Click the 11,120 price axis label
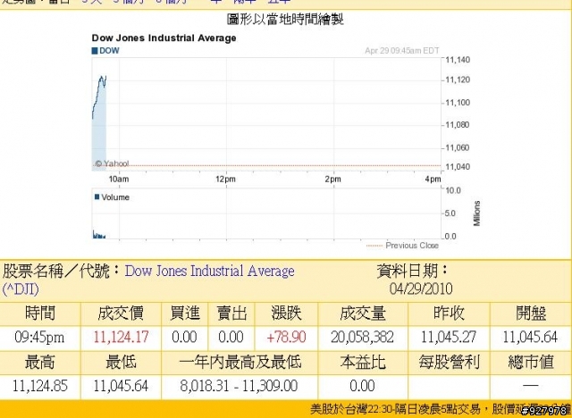The height and width of the screenshot is (418, 572). (458, 79)
